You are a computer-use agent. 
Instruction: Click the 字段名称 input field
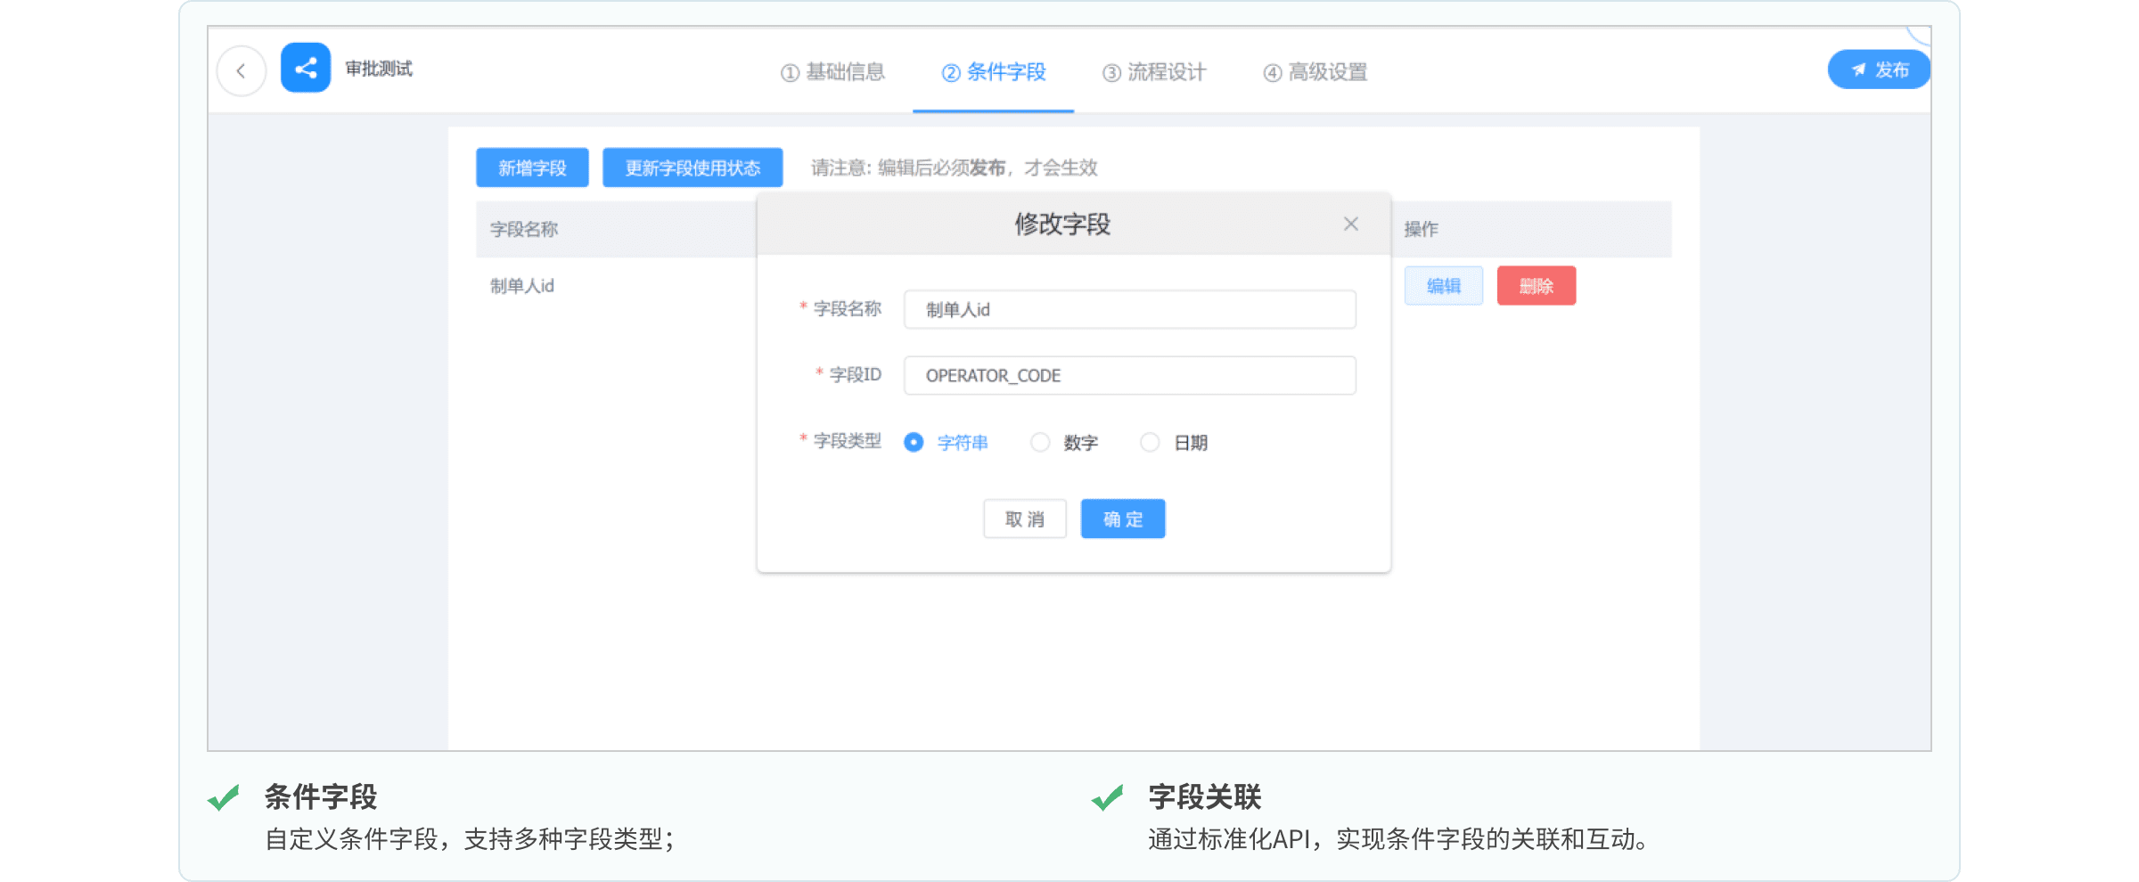click(1129, 310)
